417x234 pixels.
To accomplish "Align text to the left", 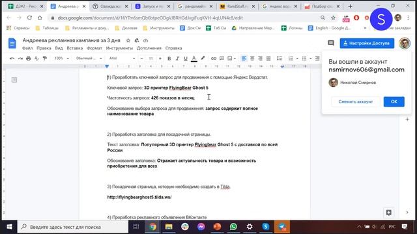I will 244,58.
